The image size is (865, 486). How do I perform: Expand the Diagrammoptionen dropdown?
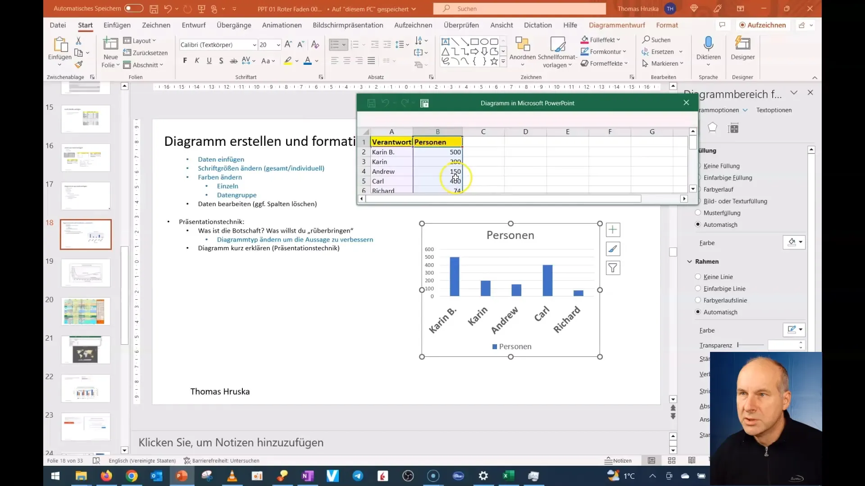coord(744,110)
